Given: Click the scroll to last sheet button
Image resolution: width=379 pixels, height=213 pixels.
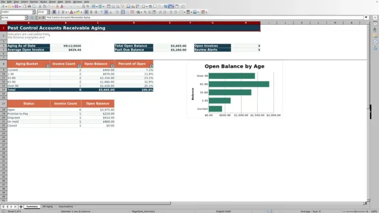Looking at the screenshot, I should coord(15,207).
